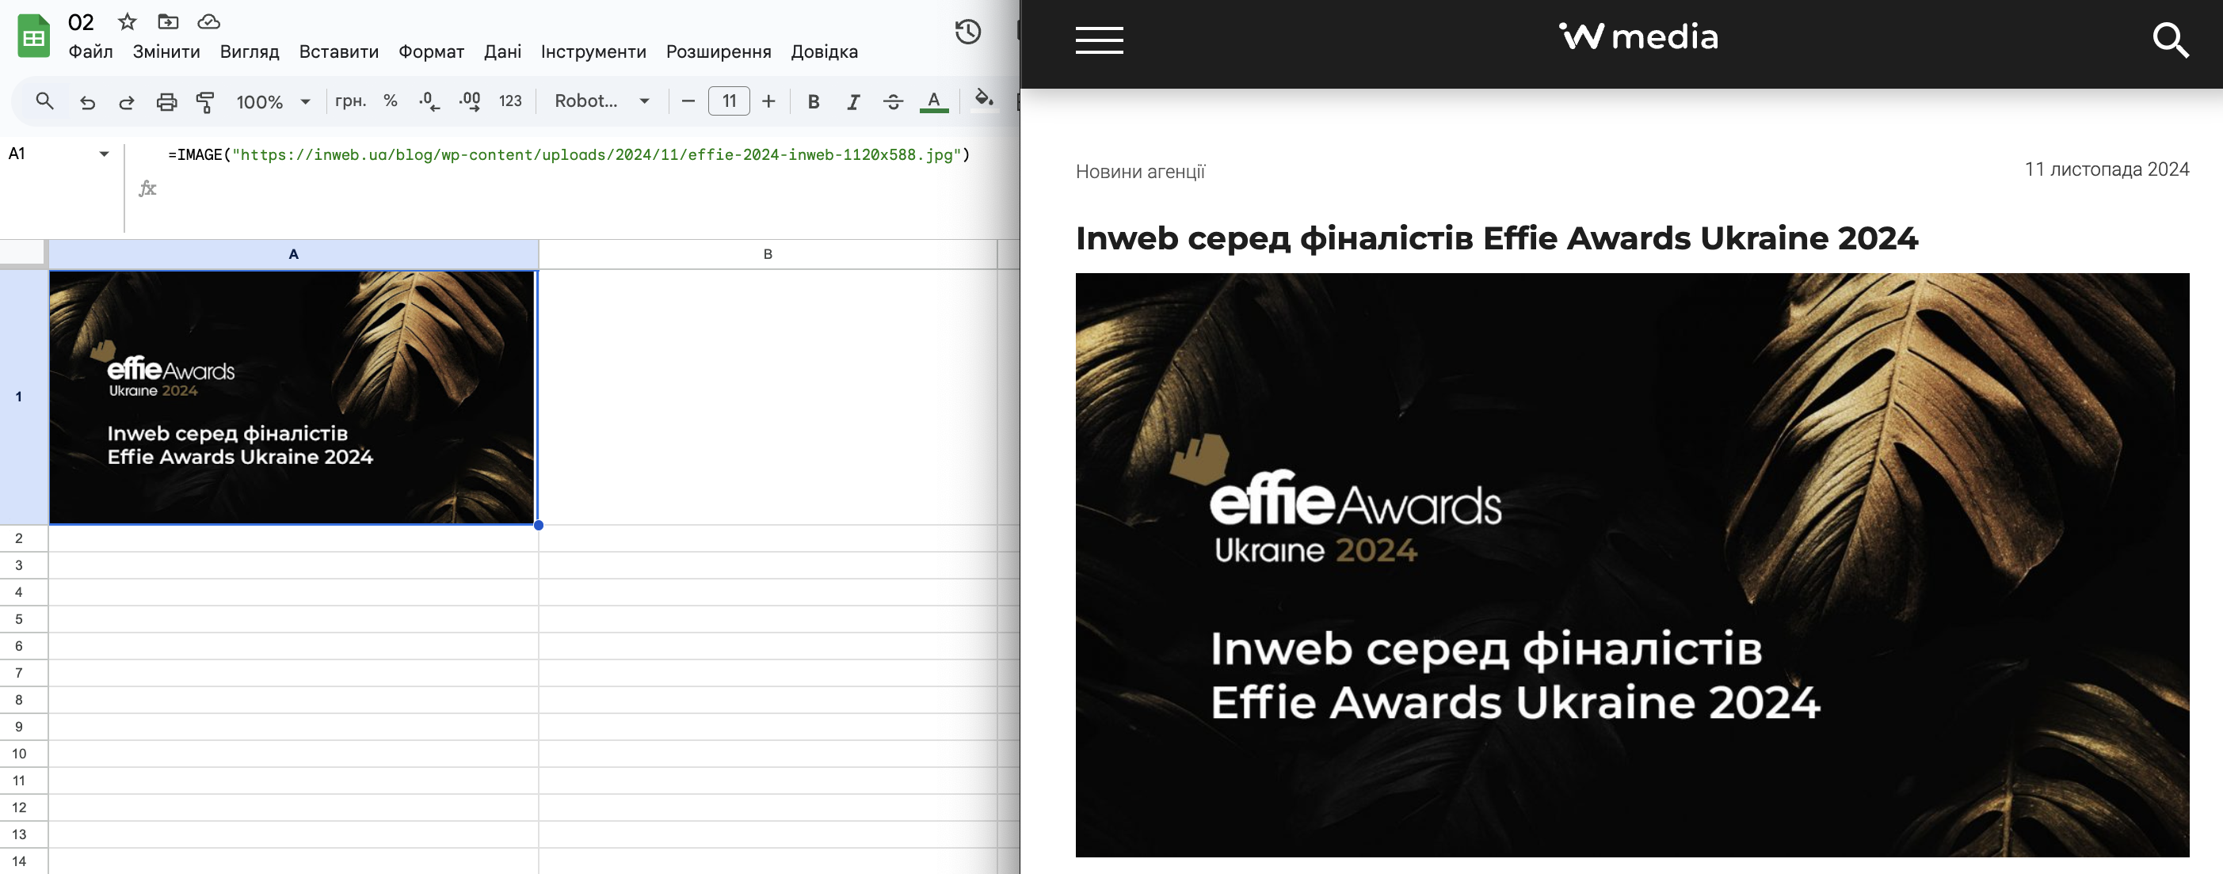Select column A header

coord(293,254)
